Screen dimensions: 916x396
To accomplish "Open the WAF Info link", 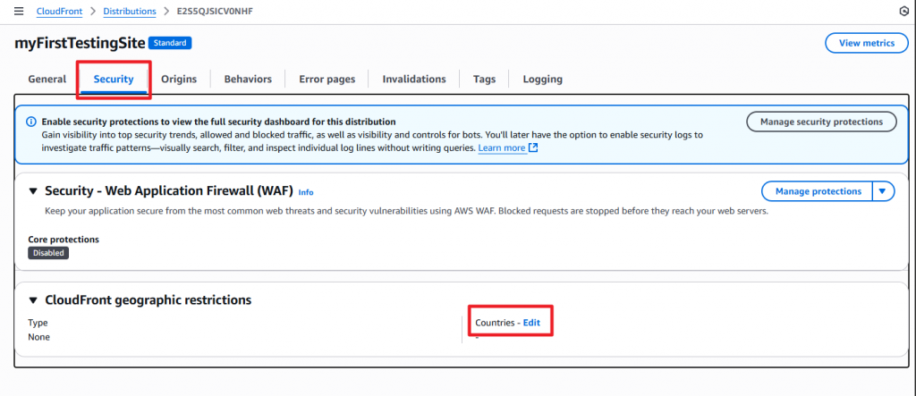I will point(306,191).
